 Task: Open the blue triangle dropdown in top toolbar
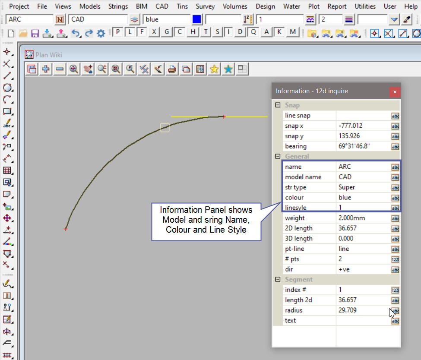point(394,19)
